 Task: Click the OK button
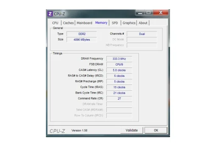(156, 130)
